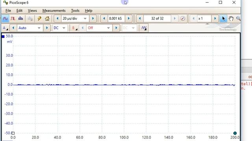This screenshot has height=141, width=252.
Task: Open the Tools menu
Action: (x=75, y=11)
